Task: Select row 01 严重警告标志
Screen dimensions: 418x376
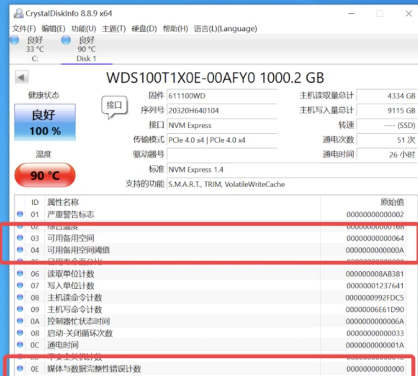Action: coord(211,214)
